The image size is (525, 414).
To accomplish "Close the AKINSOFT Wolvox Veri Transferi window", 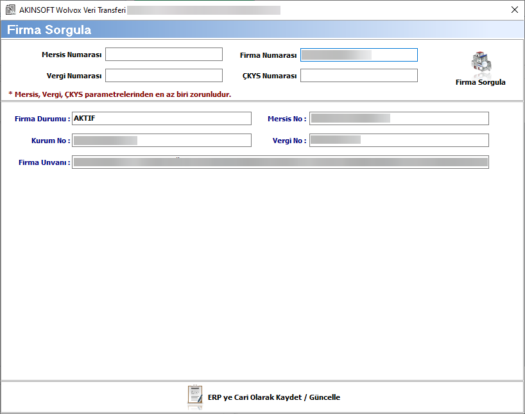I will [x=515, y=10].
